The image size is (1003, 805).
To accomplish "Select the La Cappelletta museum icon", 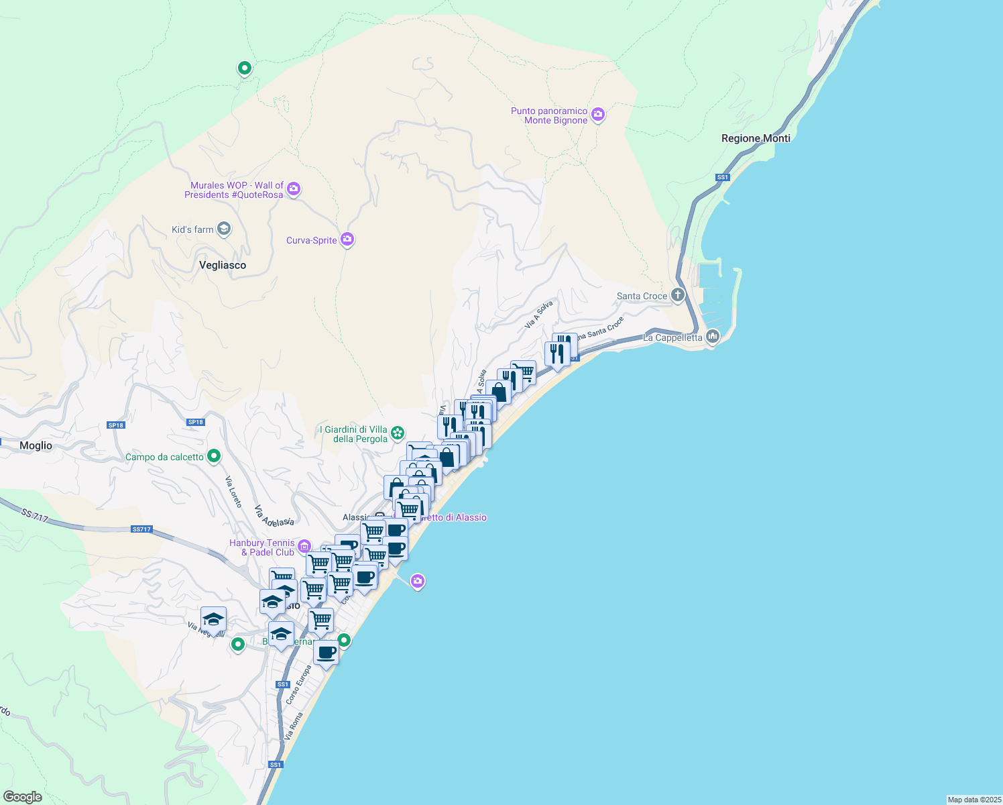I will pos(711,336).
